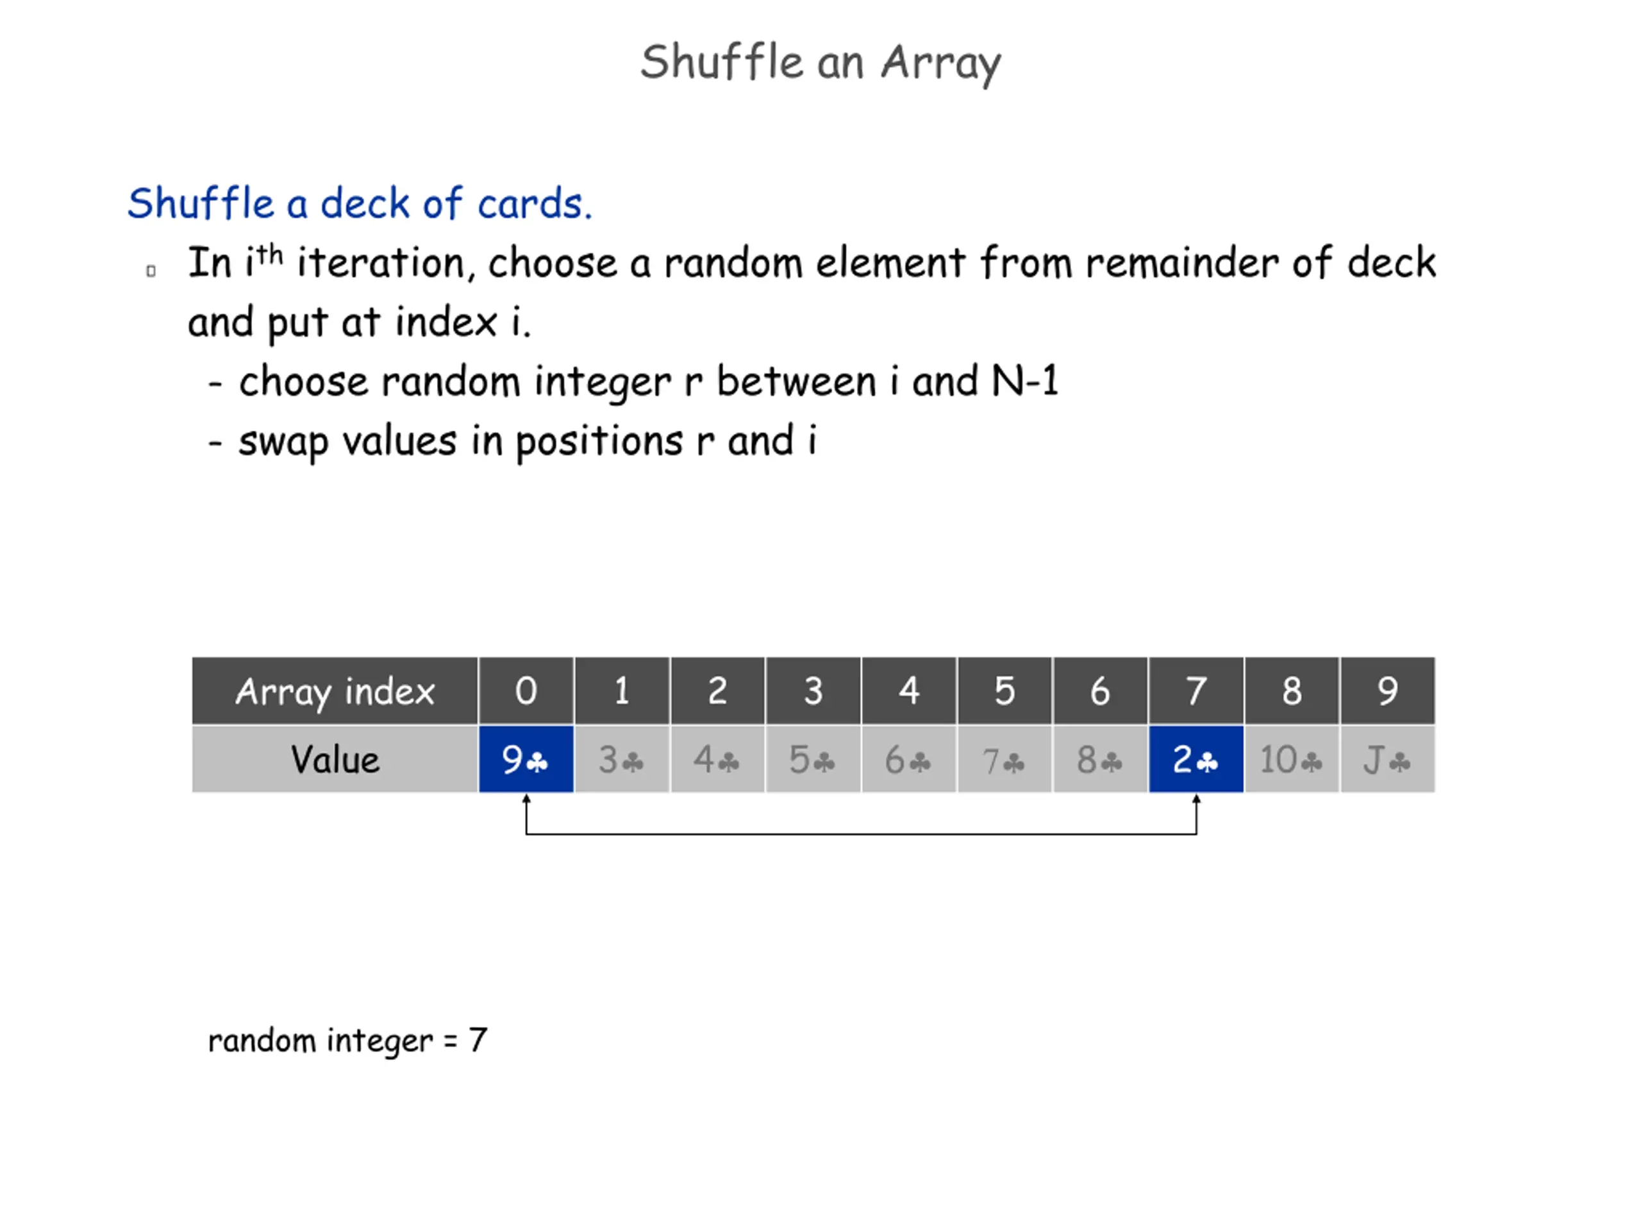Image resolution: width=1641 pixels, height=1231 pixels.
Task: Click the highlighted 9 of clubs cell
Action: point(526,759)
